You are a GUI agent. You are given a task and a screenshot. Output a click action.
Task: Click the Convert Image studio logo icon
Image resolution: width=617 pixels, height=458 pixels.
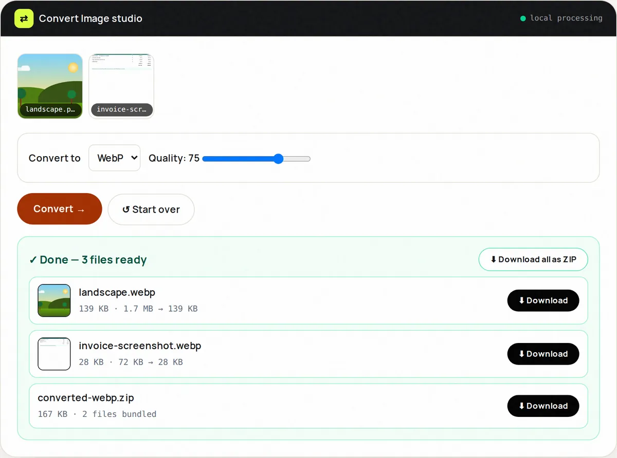click(x=24, y=18)
